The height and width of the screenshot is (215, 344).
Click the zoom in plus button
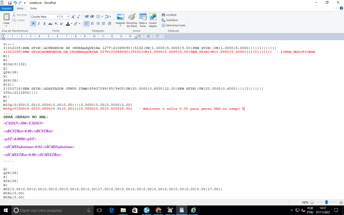pos(341,203)
